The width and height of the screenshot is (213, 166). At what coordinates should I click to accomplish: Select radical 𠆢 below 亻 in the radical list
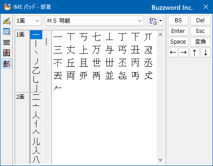point(36,132)
